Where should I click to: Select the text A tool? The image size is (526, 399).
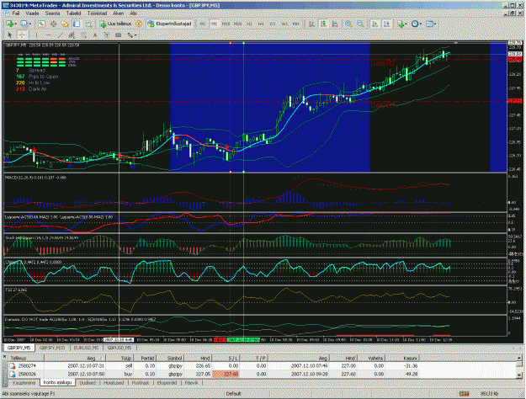pos(95,35)
